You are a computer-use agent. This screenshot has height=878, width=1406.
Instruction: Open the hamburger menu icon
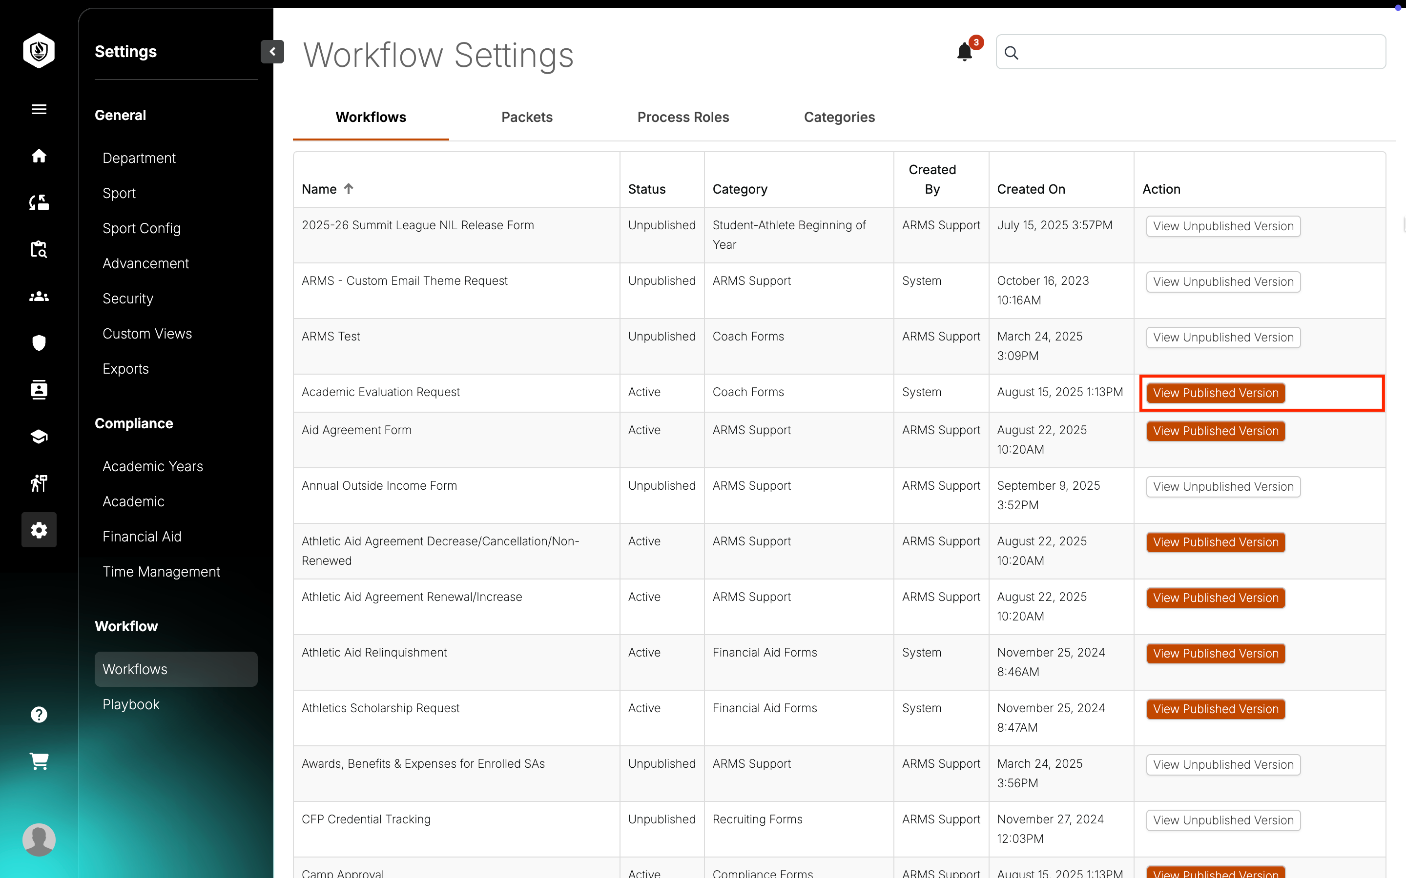click(39, 109)
